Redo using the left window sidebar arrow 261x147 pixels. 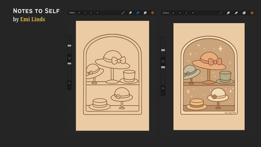pos(69,88)
